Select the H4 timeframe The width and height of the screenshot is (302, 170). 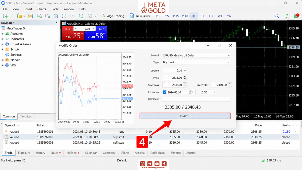pyautogui.click(x=202, y=16)
